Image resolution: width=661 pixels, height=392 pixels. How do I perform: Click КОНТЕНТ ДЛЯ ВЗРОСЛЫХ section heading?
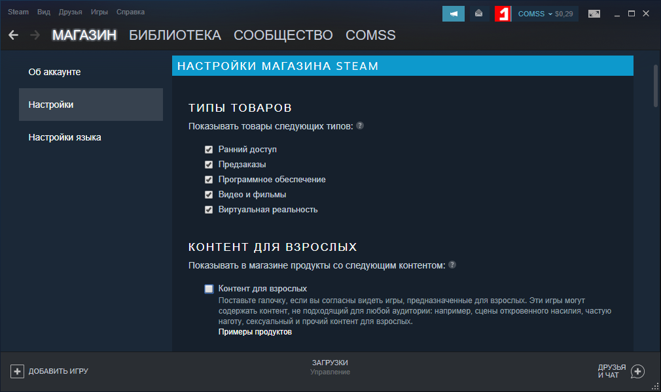click(273, 247)
